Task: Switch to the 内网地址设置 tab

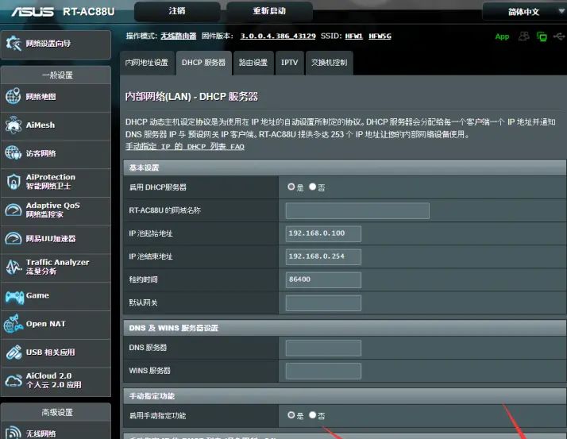Action: 147,63
